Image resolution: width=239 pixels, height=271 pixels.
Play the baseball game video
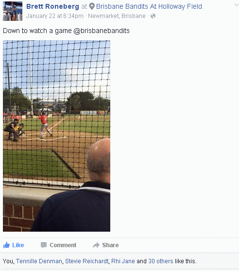[x=56, y=136]
